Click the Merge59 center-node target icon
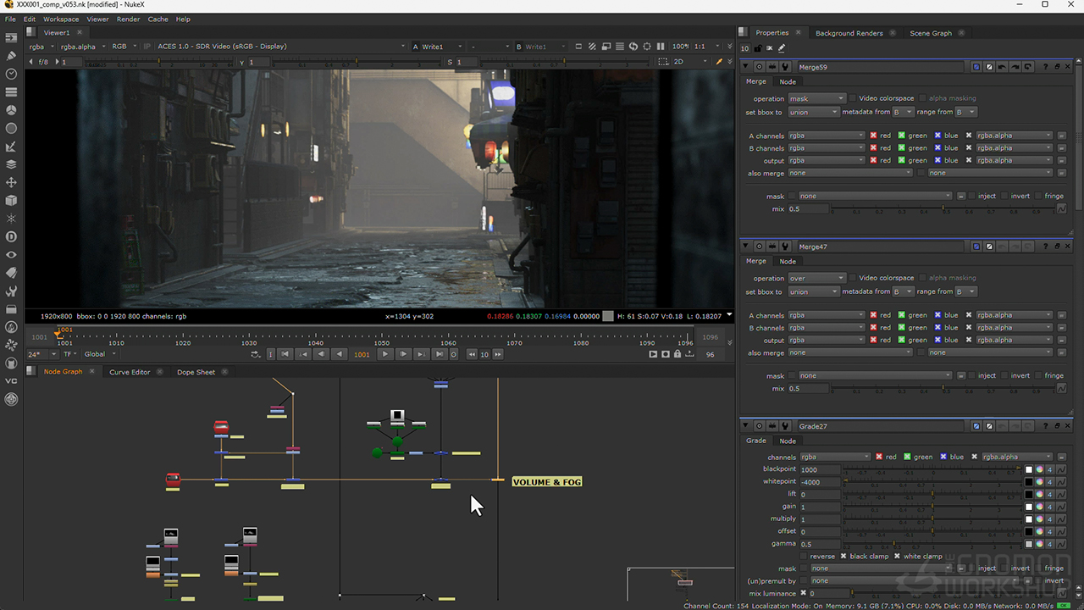The width and height of the screenshot is (1084, 610). 759,67
